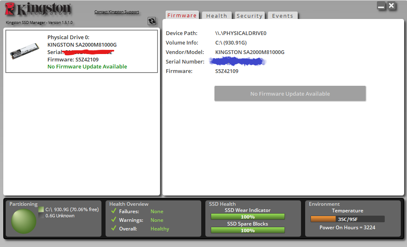The height and width of the screenshot is (247, 407).
Task: Click the refresh drive list icon
Action: [x=152, y=21]
